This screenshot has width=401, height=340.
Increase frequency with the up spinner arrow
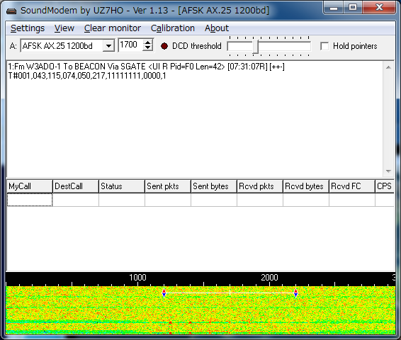click(x=148, y=42)
